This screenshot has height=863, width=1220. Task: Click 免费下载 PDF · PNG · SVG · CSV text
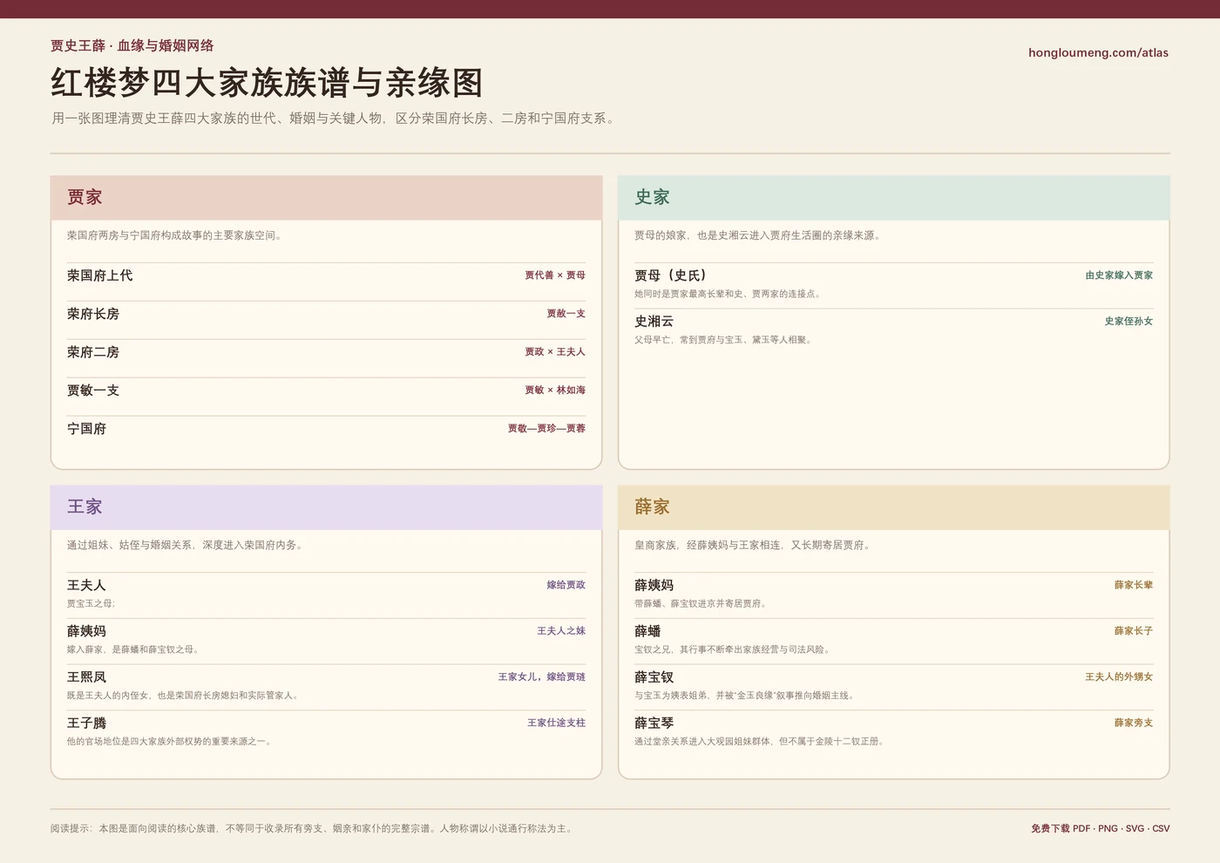pyautogui.click(x=1100, y=828)
